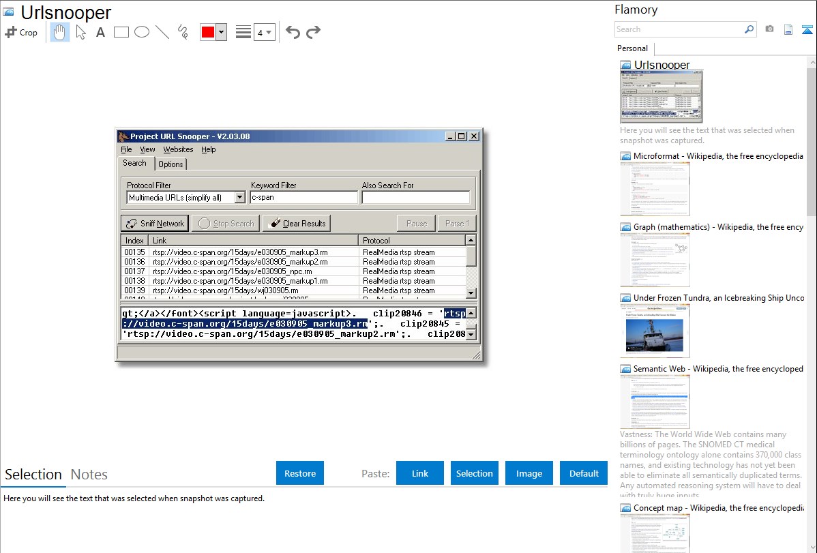This screenshot has height=553, width=817.
Task: Pick the freehand scribble tool
Action: coord(183,32)
